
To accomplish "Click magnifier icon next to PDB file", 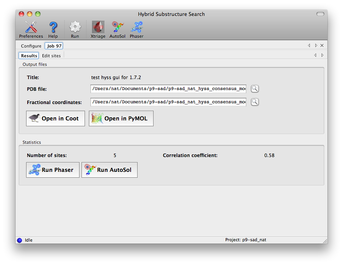I will point(255,89).
